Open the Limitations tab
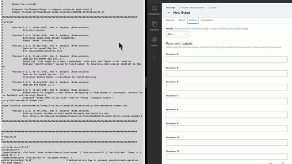The image size is (292, 164). [207, 20]
